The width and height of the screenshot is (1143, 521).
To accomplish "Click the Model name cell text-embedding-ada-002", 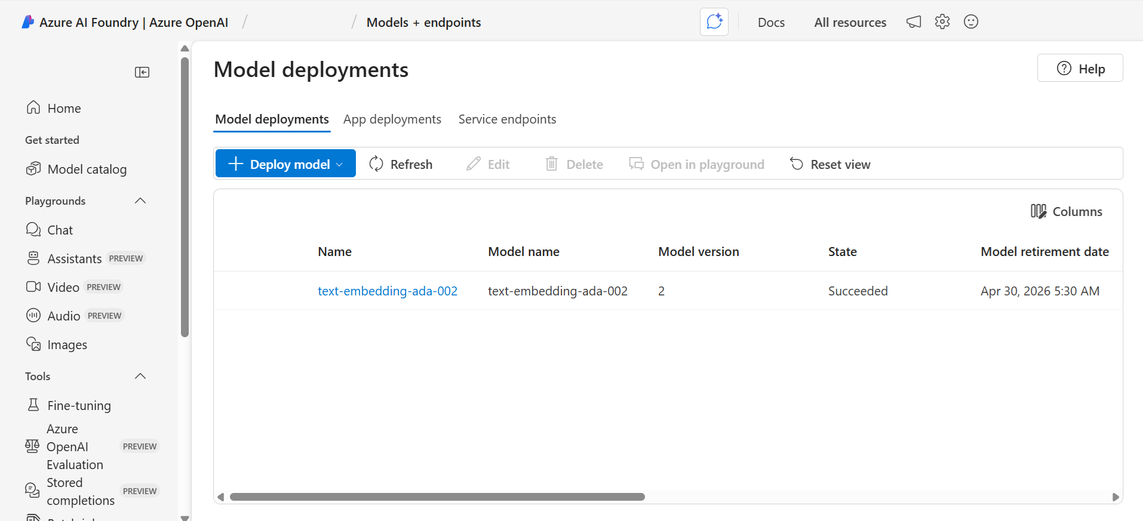I will click(558, 291).
